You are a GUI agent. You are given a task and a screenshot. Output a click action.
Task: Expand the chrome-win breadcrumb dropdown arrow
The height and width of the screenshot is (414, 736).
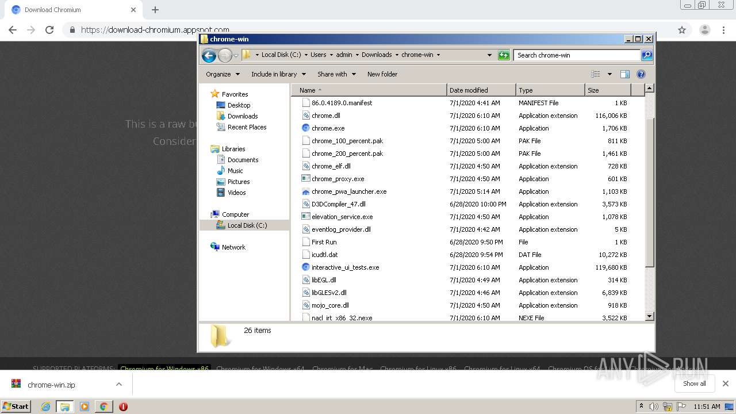[x=438, y=55]
